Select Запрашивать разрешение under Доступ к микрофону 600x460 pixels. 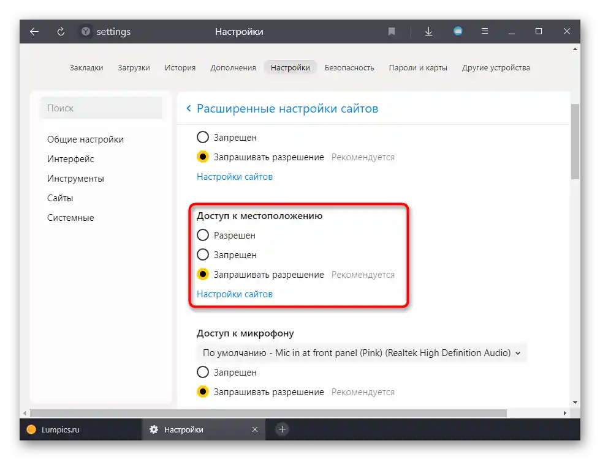coord(203,391)
